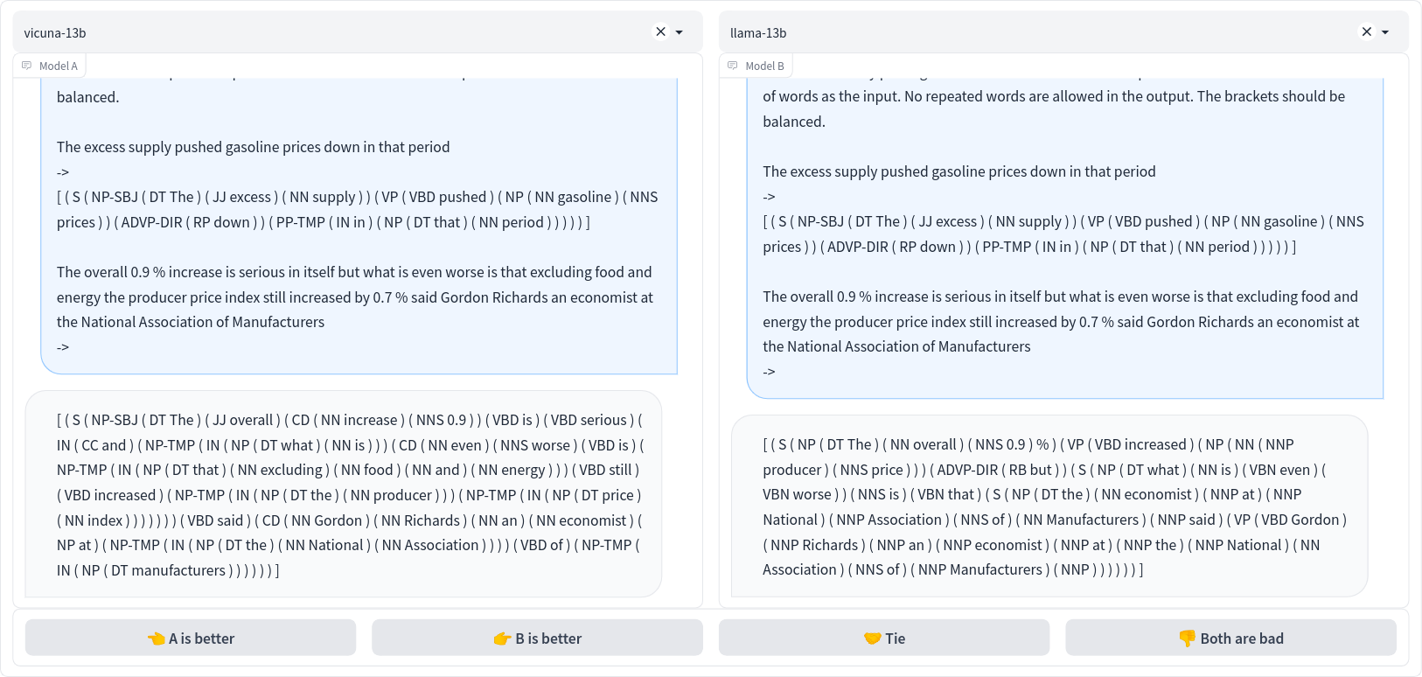
Task: Click Model A's parse tree response bubble
Action: click(344, 494)
